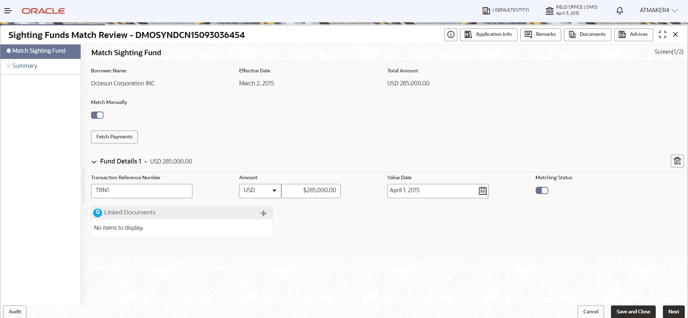
Task: Click the Total Amount value USD 285,000.00
Action: (x=408, y=84)
